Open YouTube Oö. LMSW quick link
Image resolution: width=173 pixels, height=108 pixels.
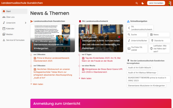pyautogui.click(x=137, y=49)
